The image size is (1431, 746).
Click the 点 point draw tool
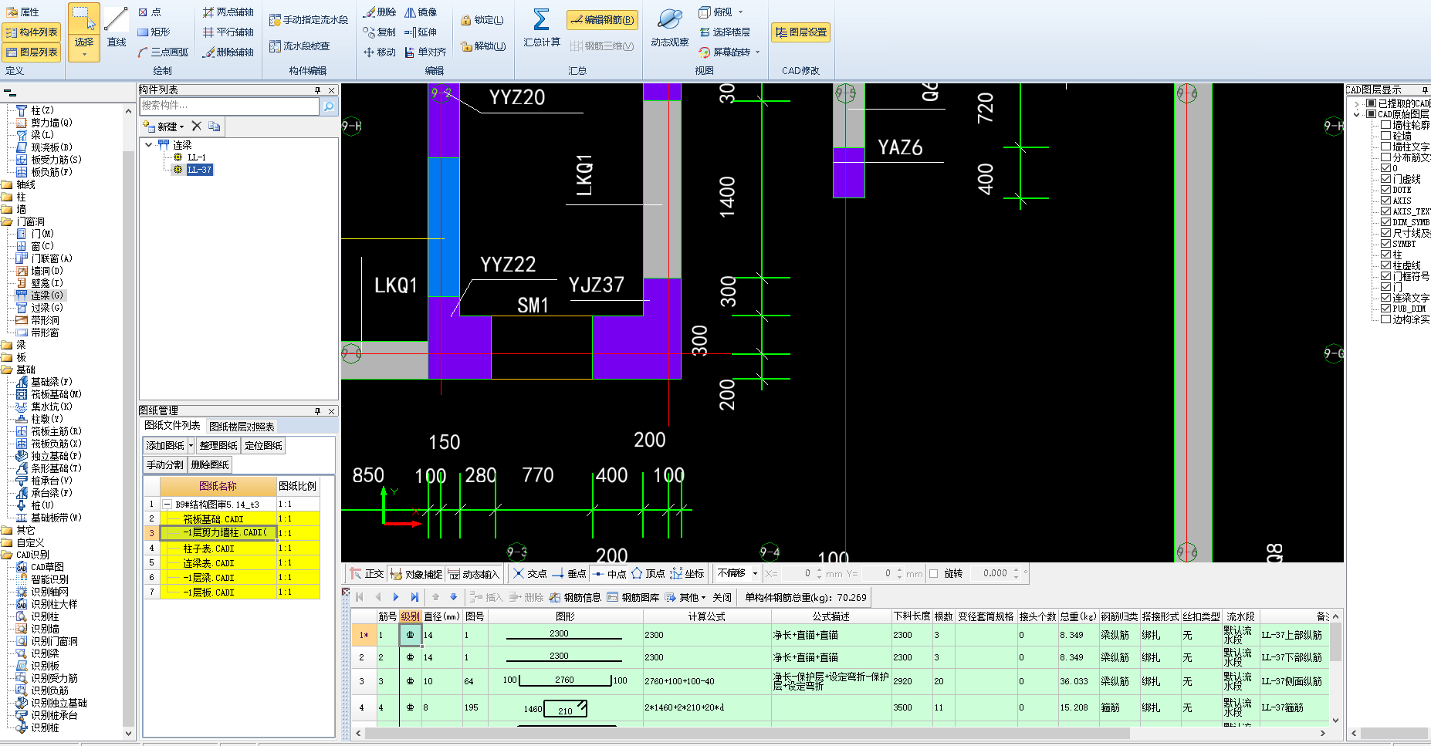tap(150, 12)
